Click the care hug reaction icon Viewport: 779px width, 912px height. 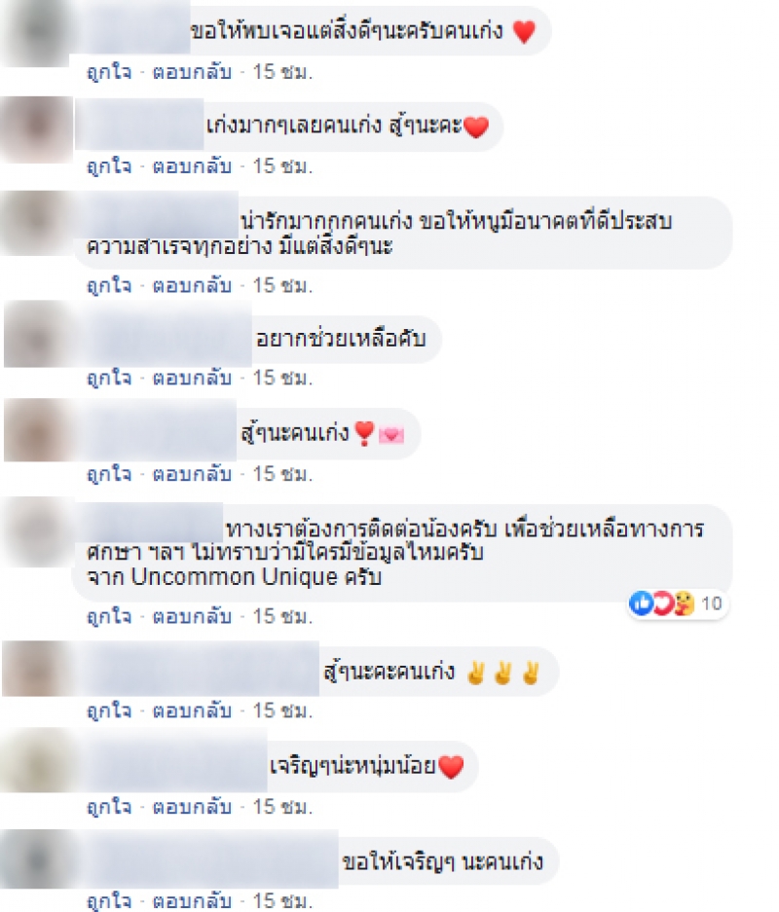pos(685,603)
